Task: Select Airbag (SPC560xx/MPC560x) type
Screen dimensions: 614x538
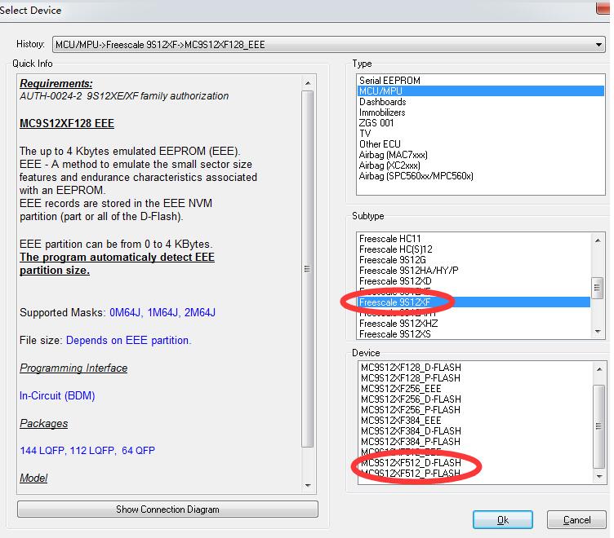Action: (480, 176)
